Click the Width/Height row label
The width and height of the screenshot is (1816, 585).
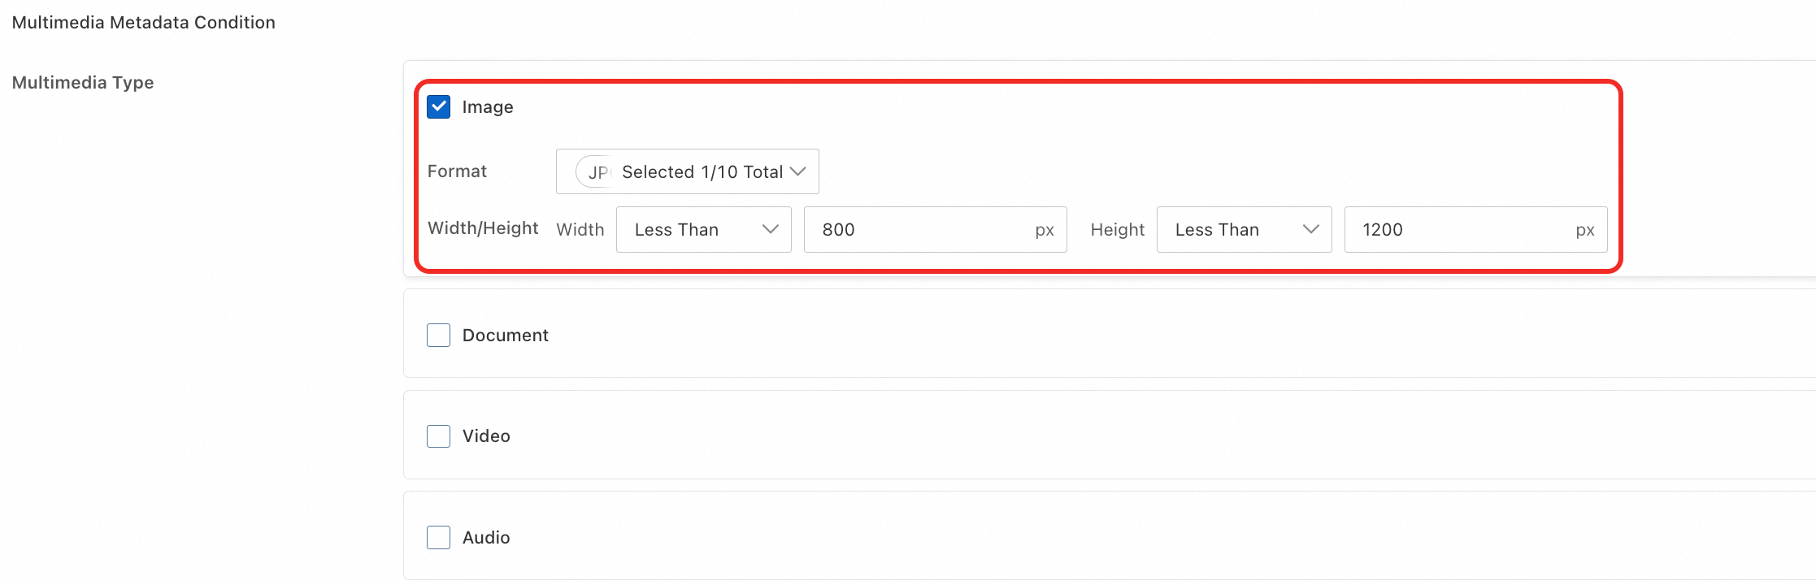(x=483, y=228)
